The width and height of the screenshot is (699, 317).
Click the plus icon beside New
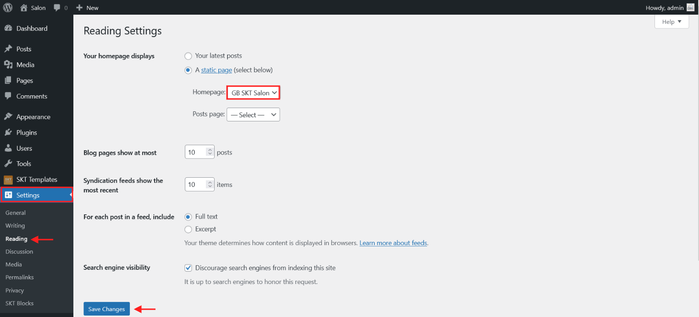(79, 8)
